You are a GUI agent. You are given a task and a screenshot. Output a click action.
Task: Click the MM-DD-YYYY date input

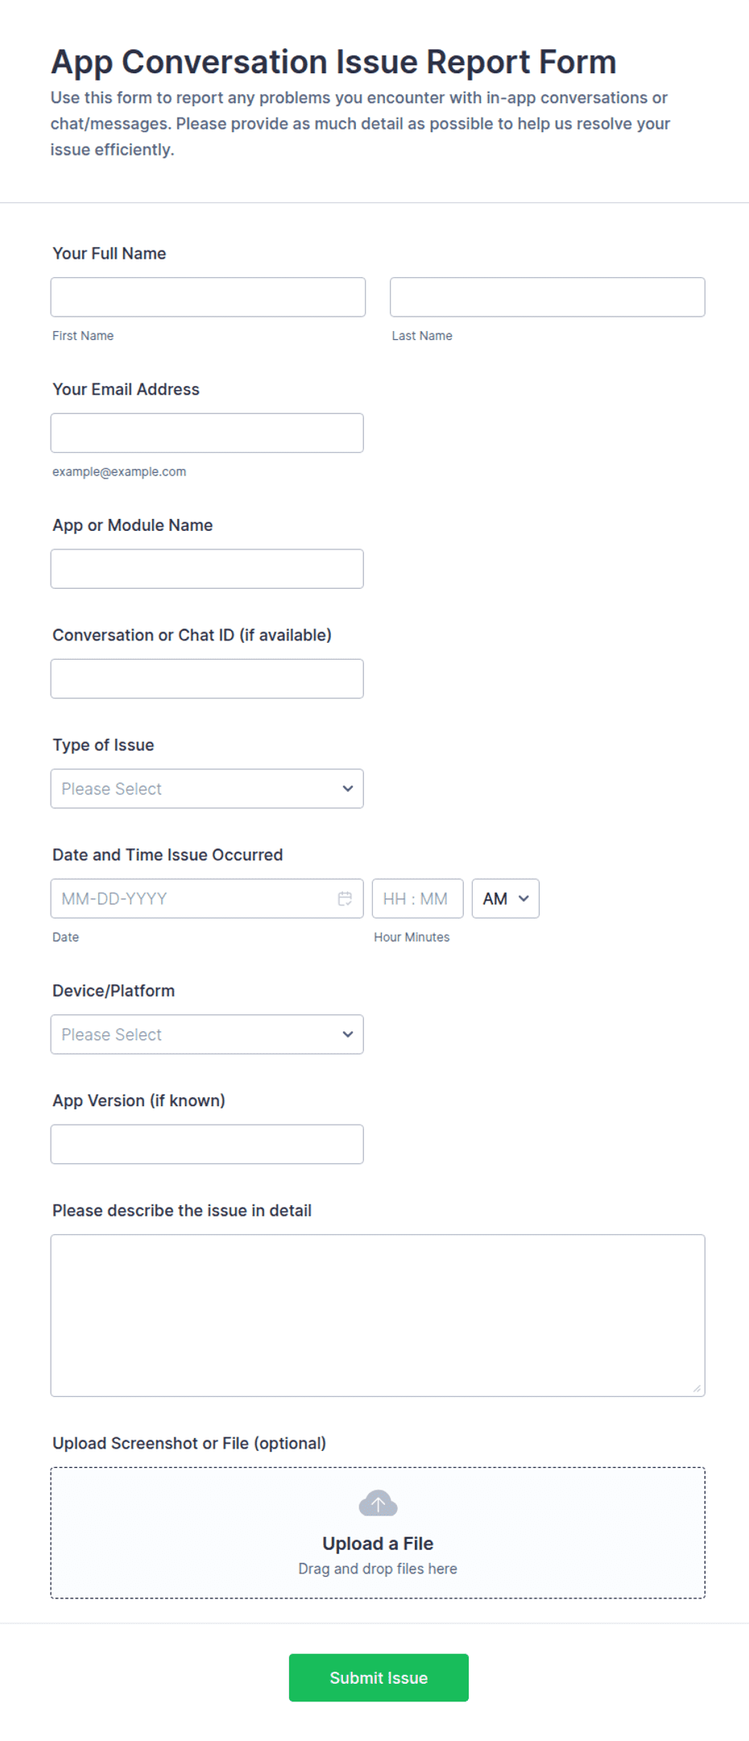(207, 898)
